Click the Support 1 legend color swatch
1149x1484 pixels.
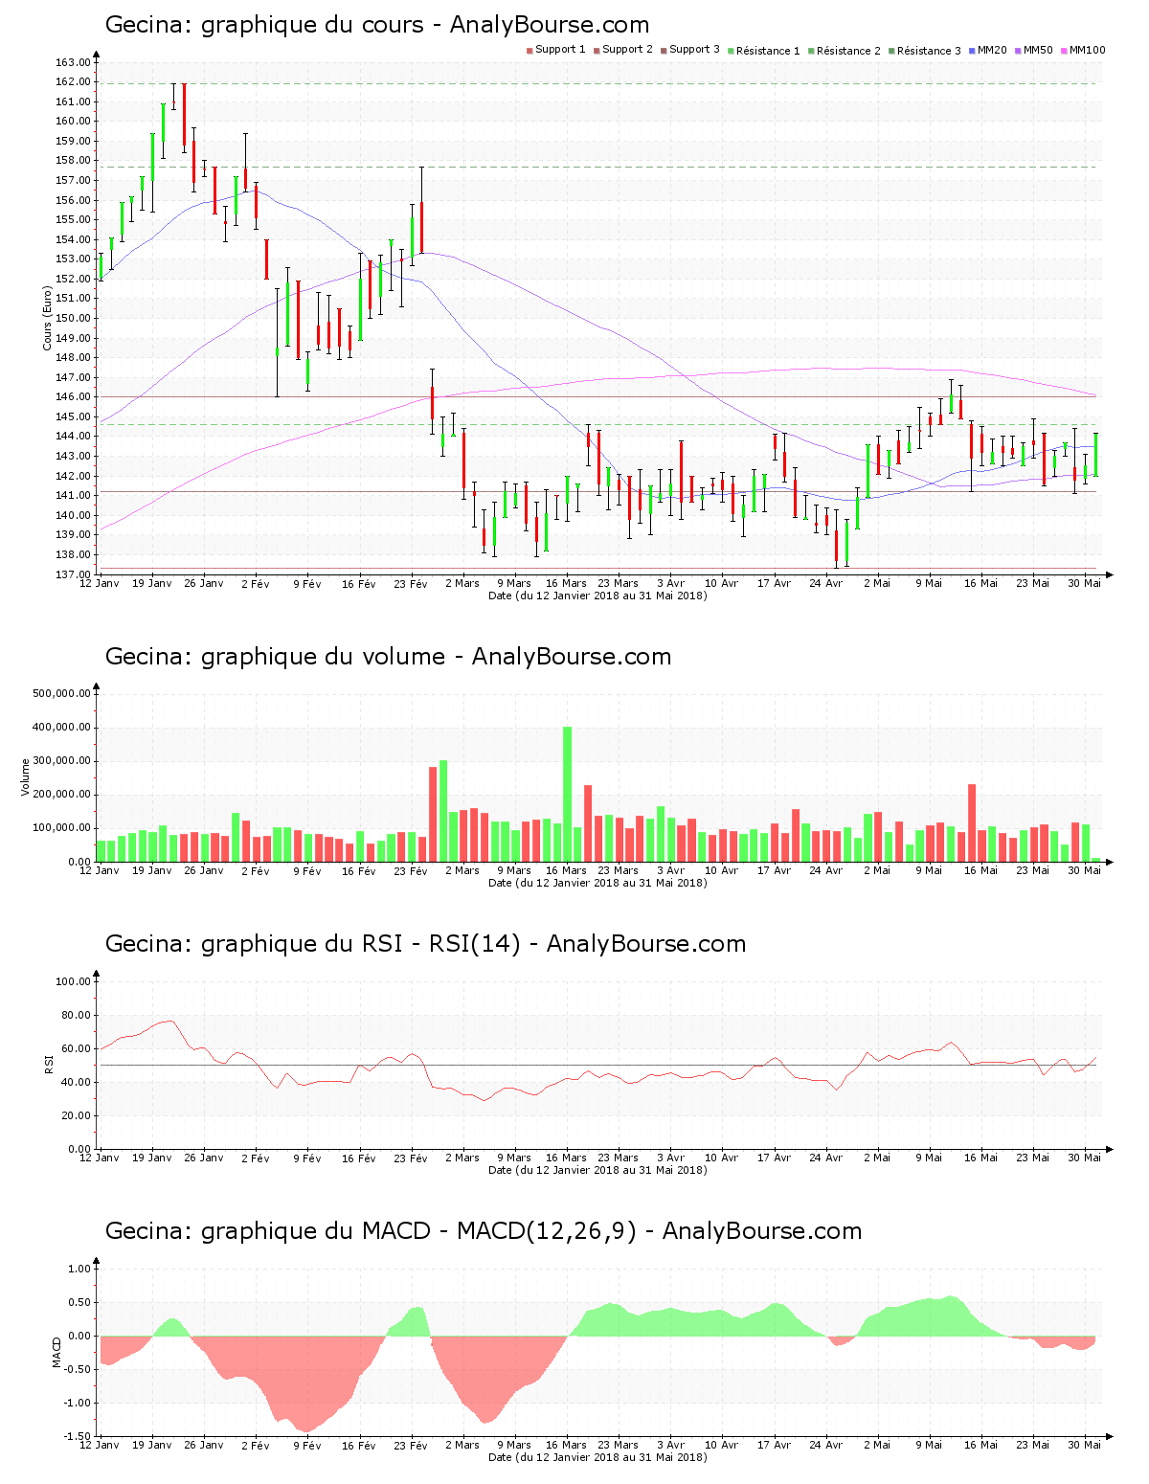[x=529, y=51]
